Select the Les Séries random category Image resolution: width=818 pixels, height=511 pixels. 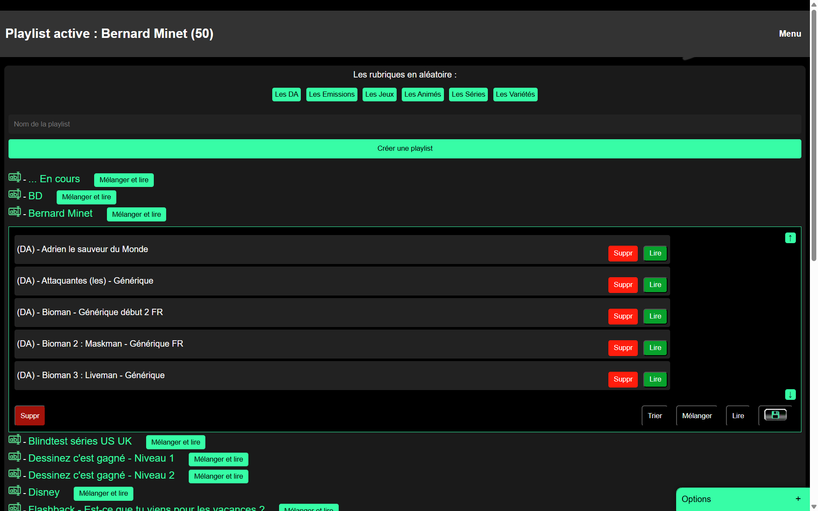(x=468, y=95)
